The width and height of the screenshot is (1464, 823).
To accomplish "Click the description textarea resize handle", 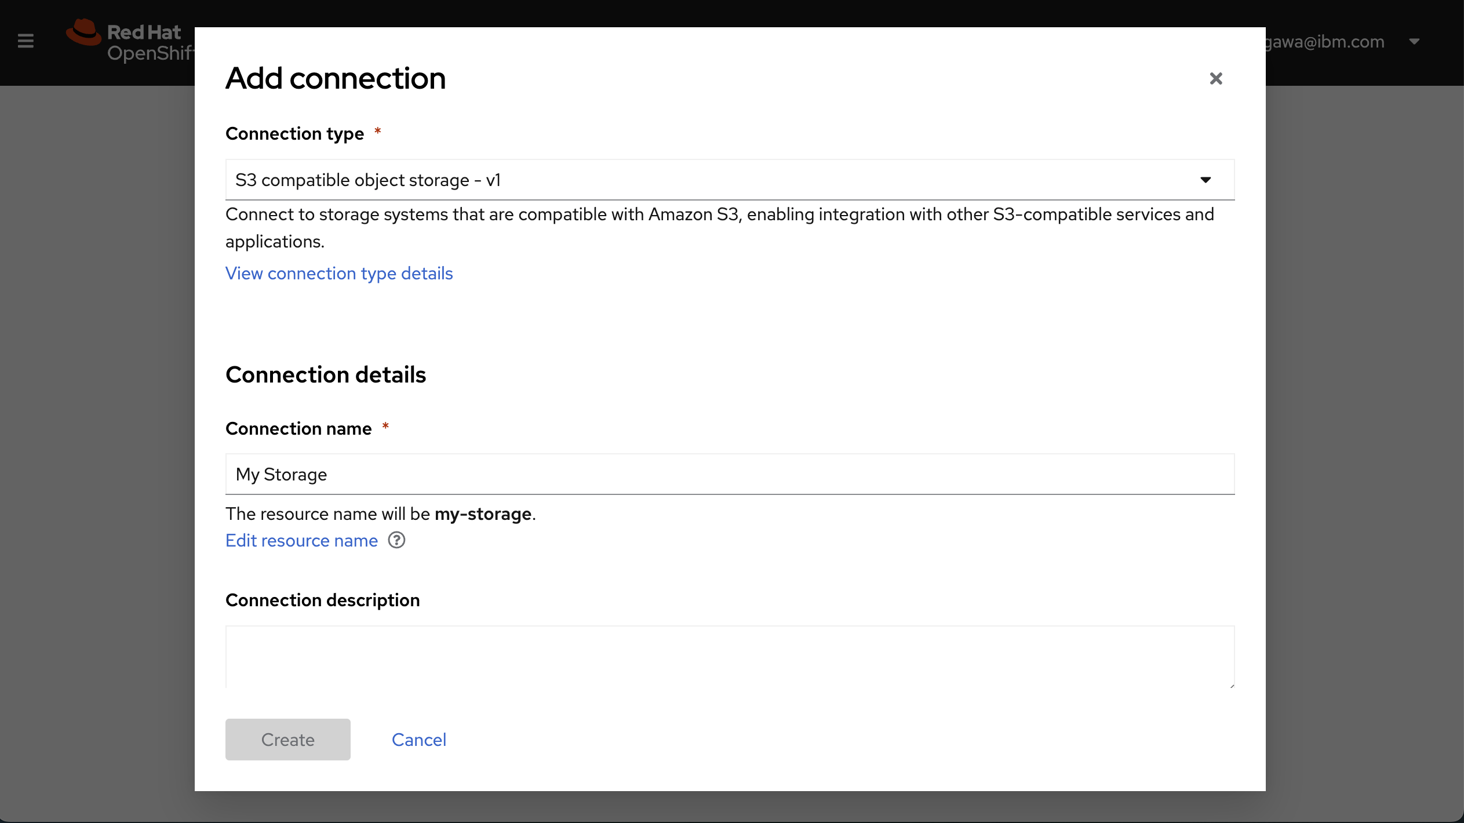I will click(x=1231, y=685).
